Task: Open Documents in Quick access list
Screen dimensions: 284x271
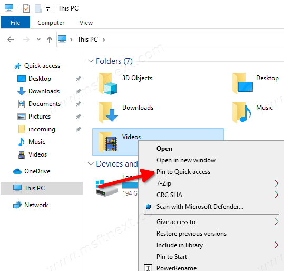Action: pos(45,104)
